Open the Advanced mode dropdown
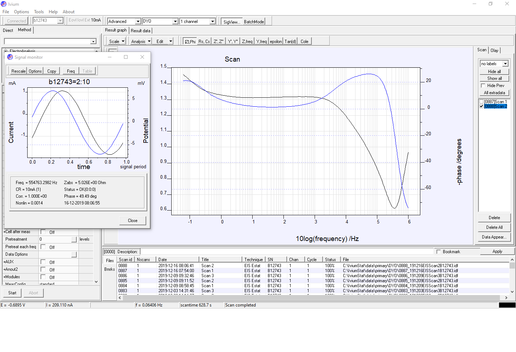516x352 pixels. pos(138,21)
